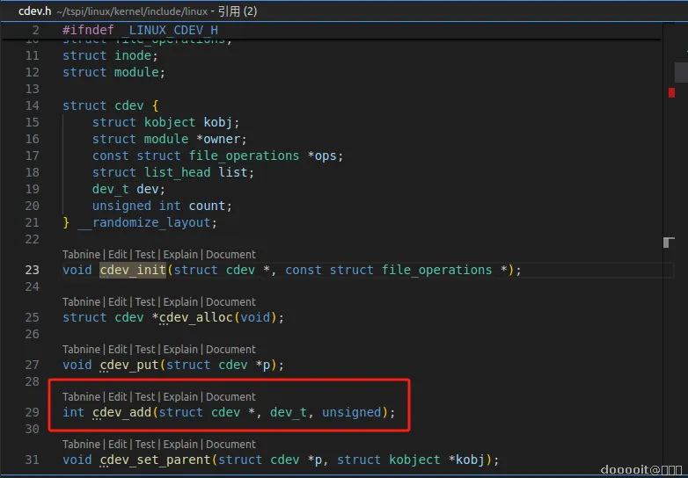
Task: Click line number 23 in gutter
Action: tap(32, 270)
